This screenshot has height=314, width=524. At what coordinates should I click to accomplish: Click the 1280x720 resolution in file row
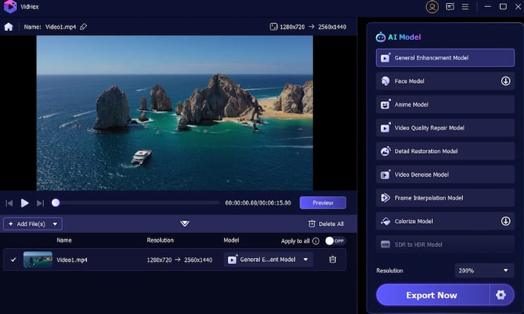(159, 260)
